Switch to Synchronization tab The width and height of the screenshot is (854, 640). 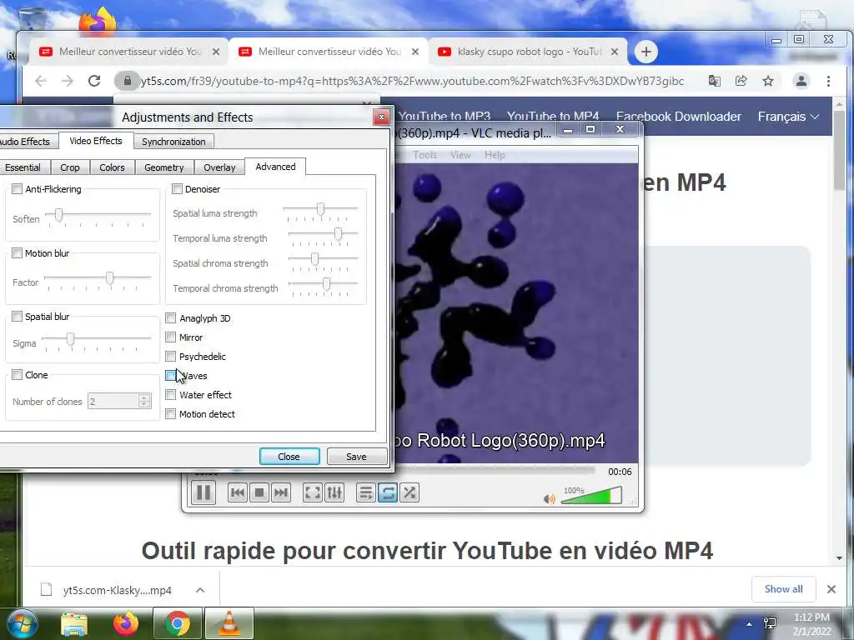(173, 142)
